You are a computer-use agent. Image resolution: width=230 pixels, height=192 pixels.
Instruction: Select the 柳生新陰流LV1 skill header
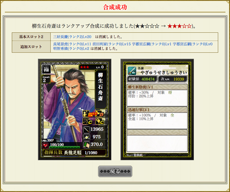157,87
